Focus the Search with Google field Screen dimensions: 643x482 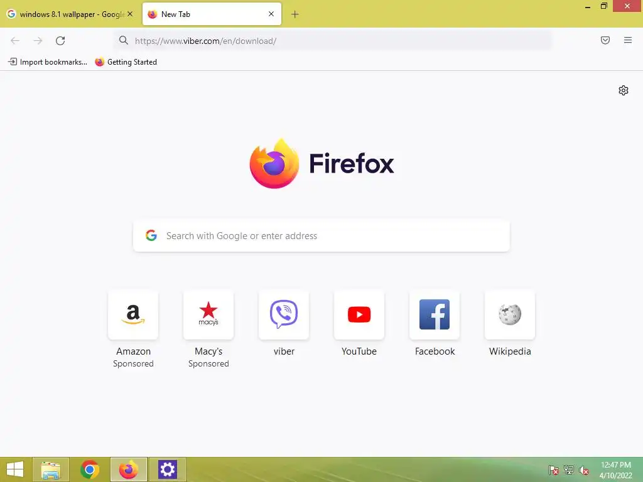pos(321,236)
